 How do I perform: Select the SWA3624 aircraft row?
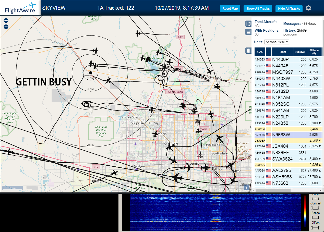pos(288,159)
